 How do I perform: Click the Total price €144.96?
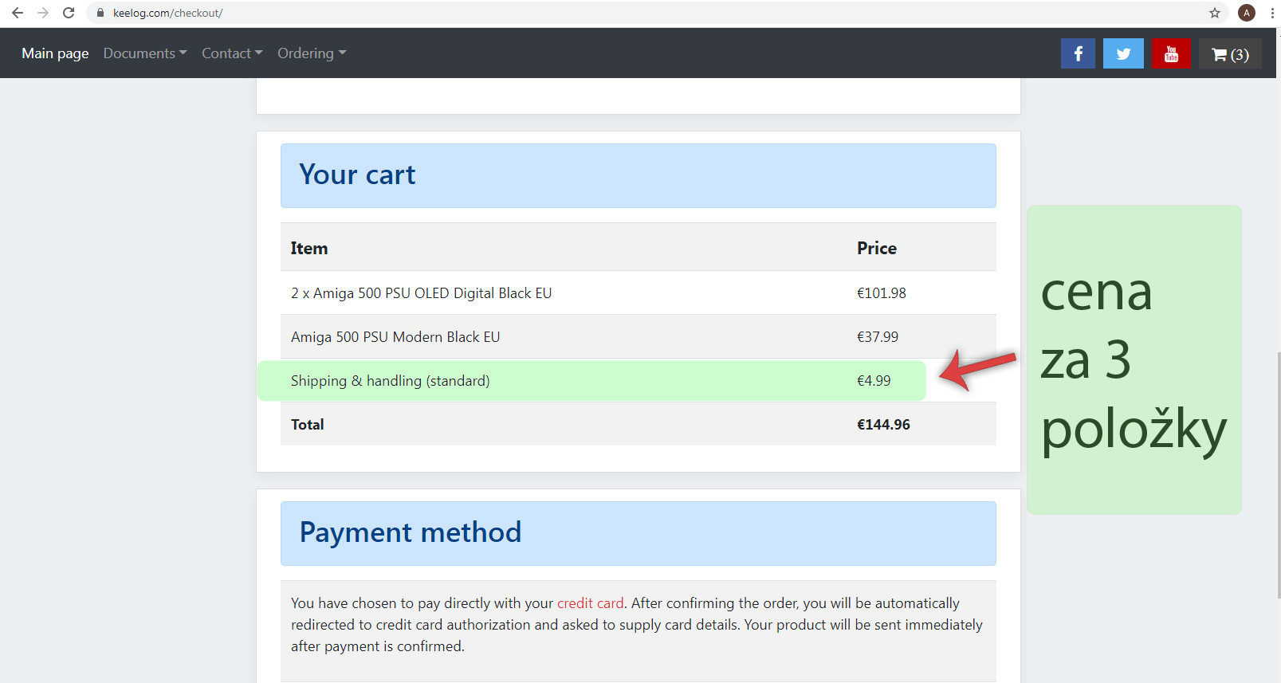point(883,425)
